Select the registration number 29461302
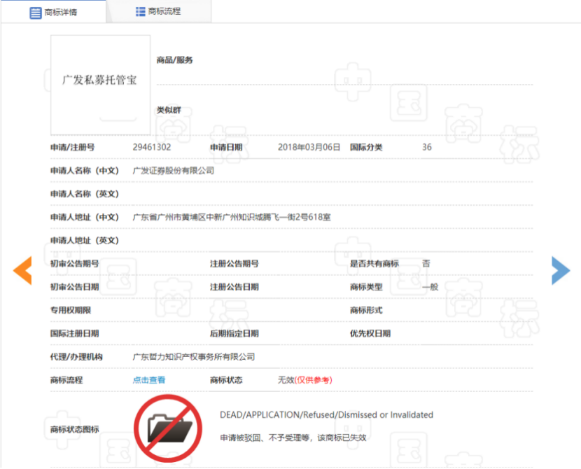581x469 pixels. click(152, 147)
